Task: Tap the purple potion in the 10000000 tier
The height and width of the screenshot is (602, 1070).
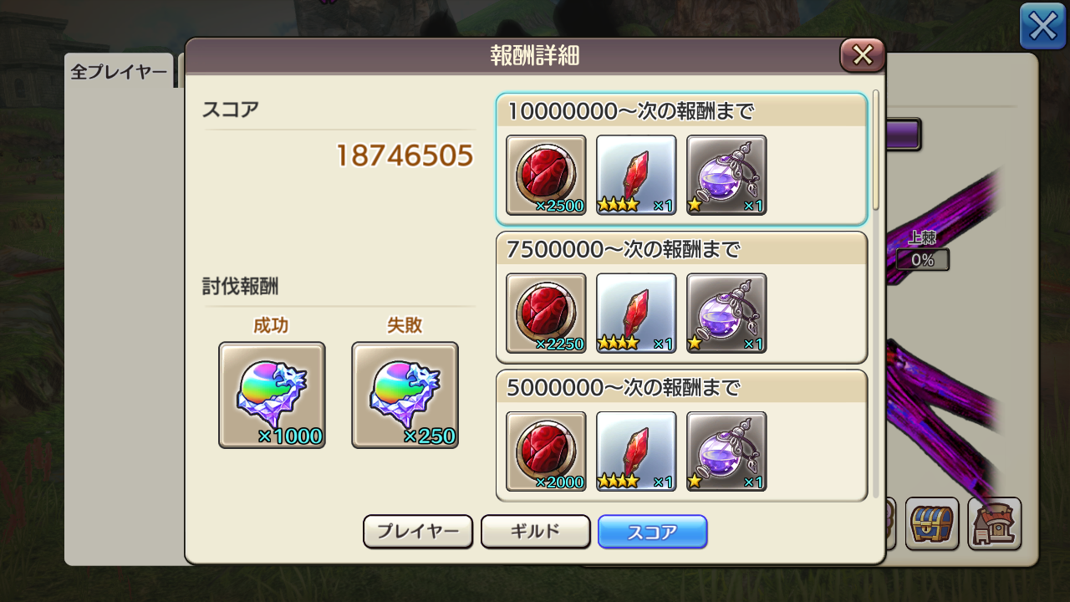Action: coord(726,175)
